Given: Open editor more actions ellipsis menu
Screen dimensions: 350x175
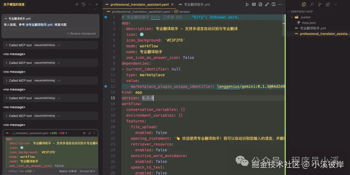Looking at the screenshot, I should point(280,5).
